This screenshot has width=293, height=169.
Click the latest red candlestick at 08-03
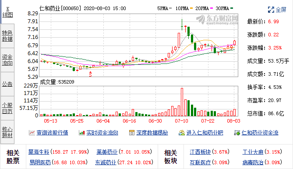(234, 43)
